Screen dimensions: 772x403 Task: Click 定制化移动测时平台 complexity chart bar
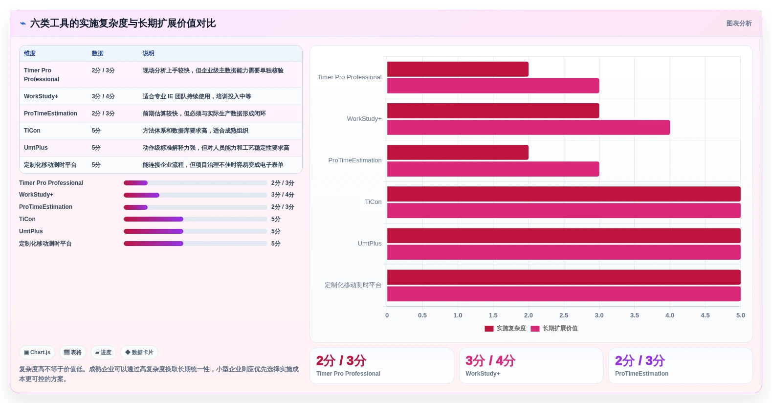point(564,277)
